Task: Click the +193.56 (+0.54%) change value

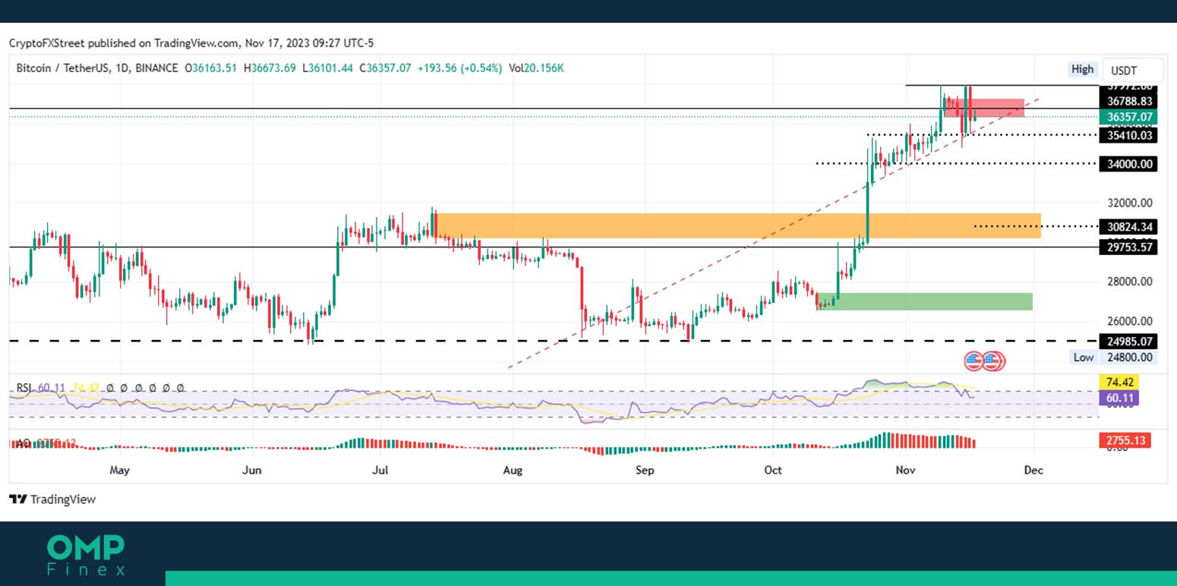Action: pyautogui.click(x=459, y=68)
